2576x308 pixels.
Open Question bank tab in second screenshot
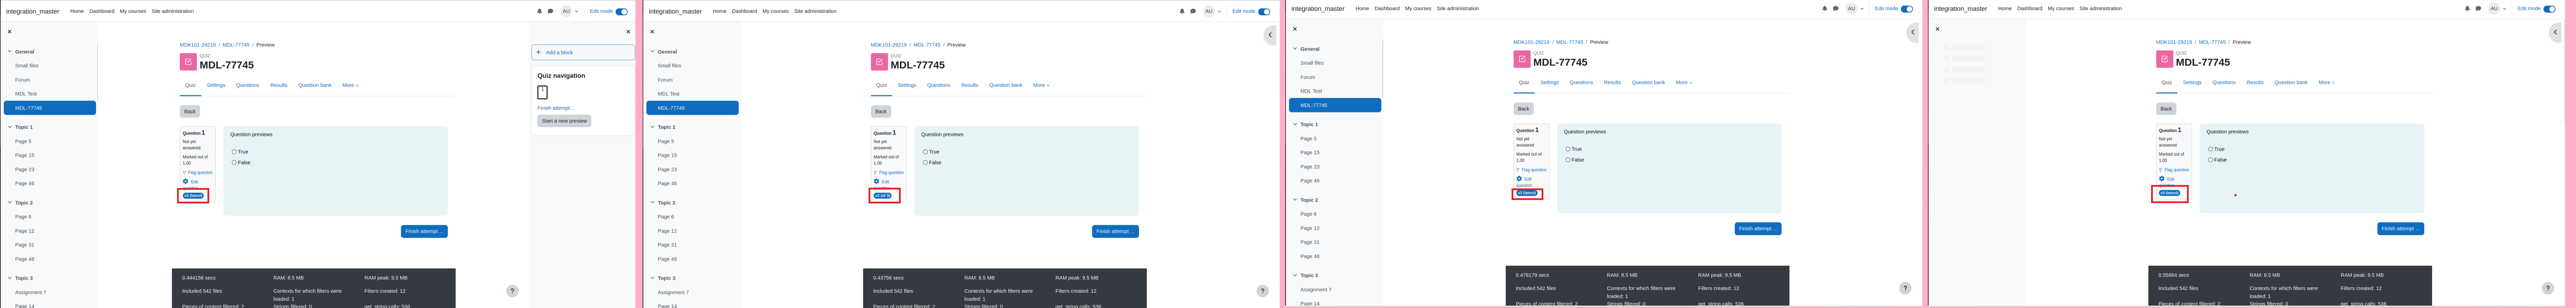(1006, 85)
